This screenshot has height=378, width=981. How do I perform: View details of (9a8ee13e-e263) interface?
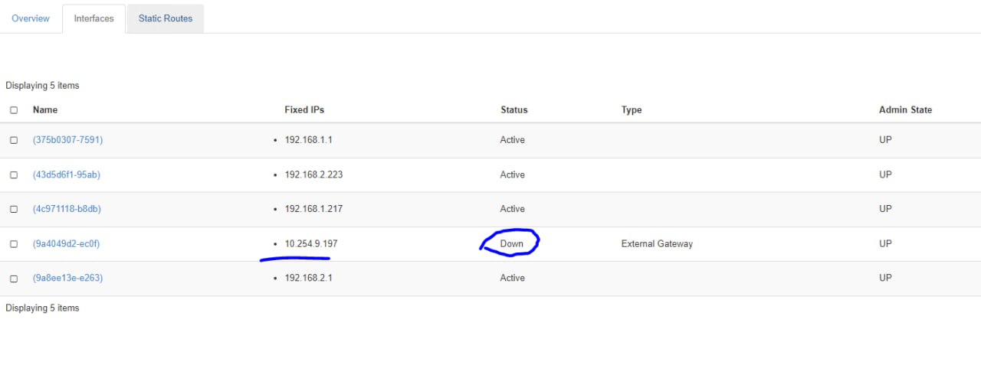[x=67, y=278]
